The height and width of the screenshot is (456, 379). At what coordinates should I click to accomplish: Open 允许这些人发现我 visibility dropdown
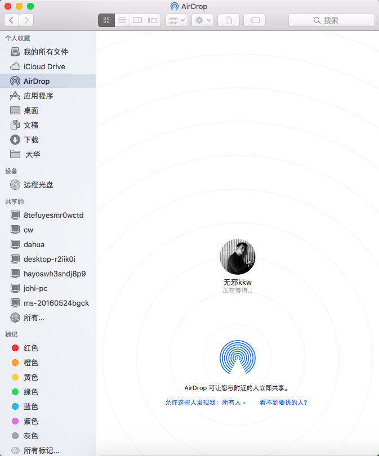(206, 403)
